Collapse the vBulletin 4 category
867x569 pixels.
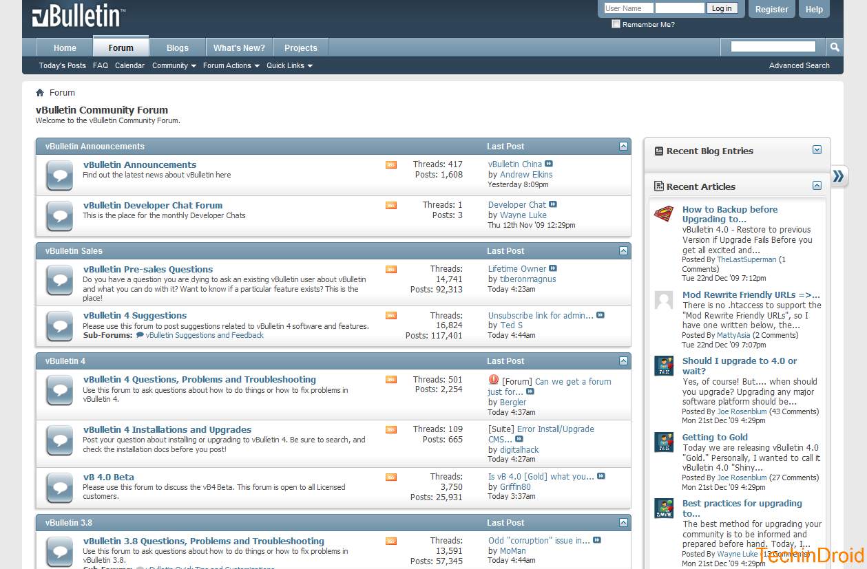click(623, 361)
